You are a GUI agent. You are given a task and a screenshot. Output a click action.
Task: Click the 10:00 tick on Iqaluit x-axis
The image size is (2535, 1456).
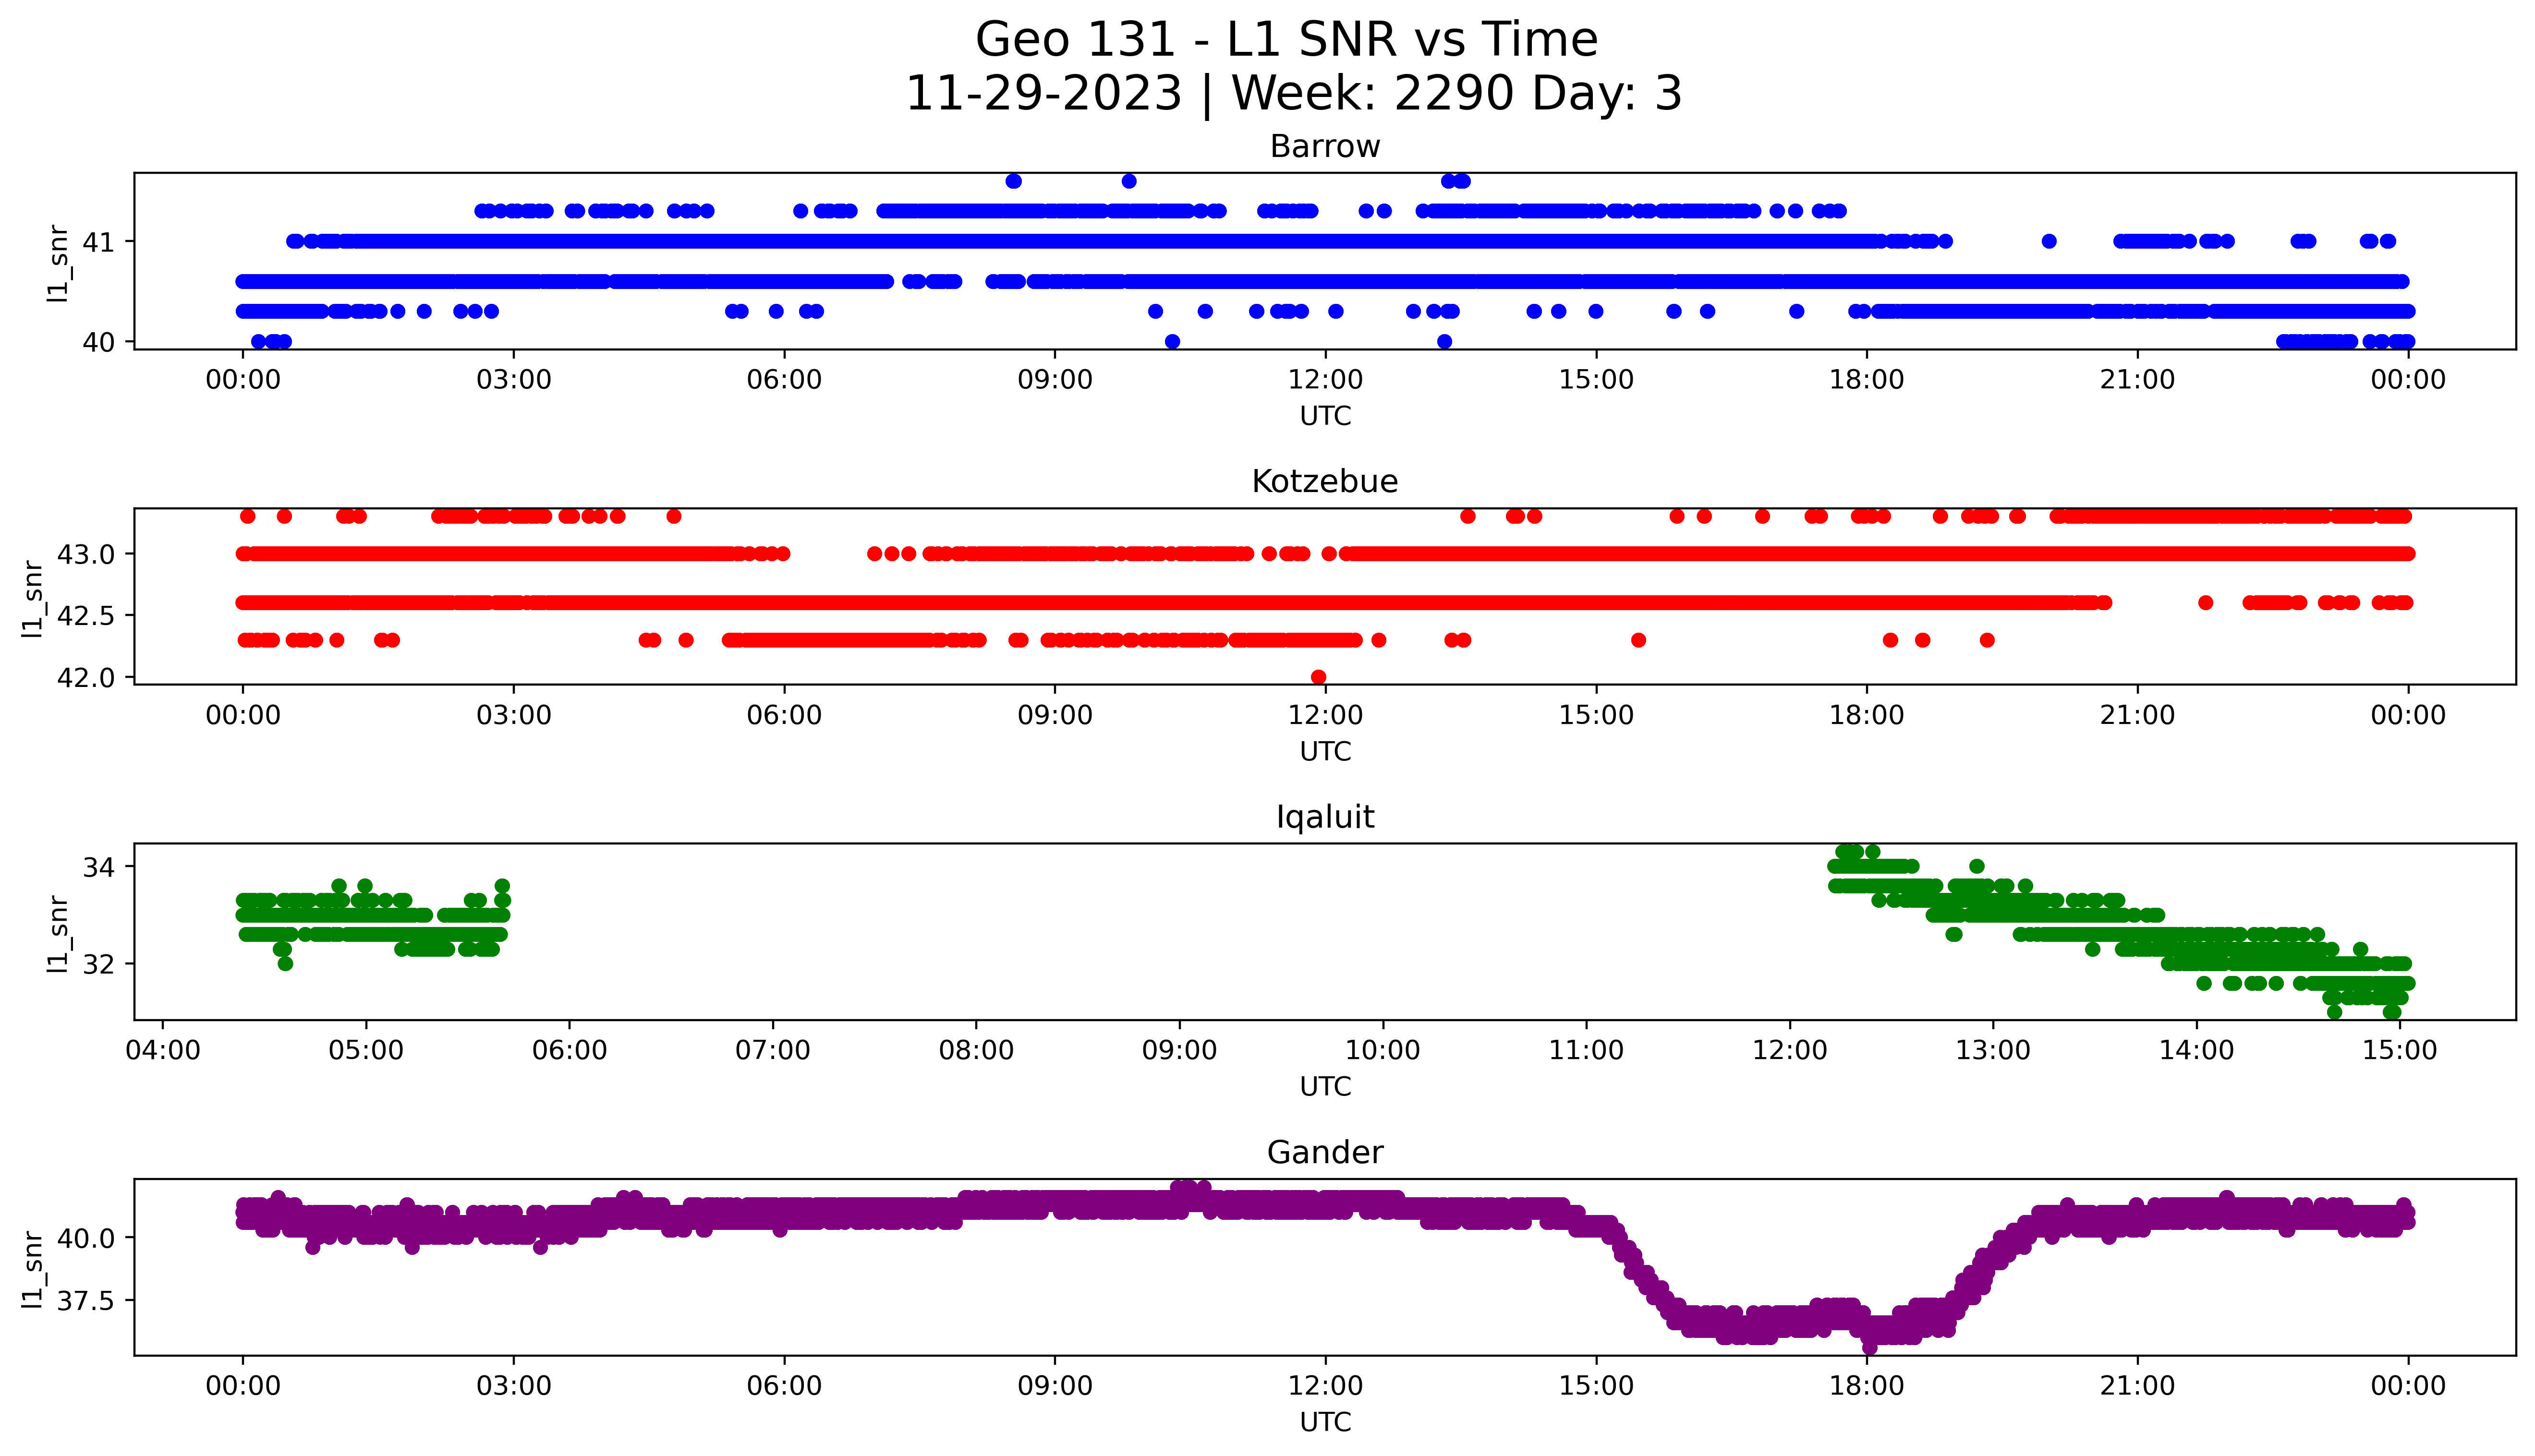coord(1383,1051)
